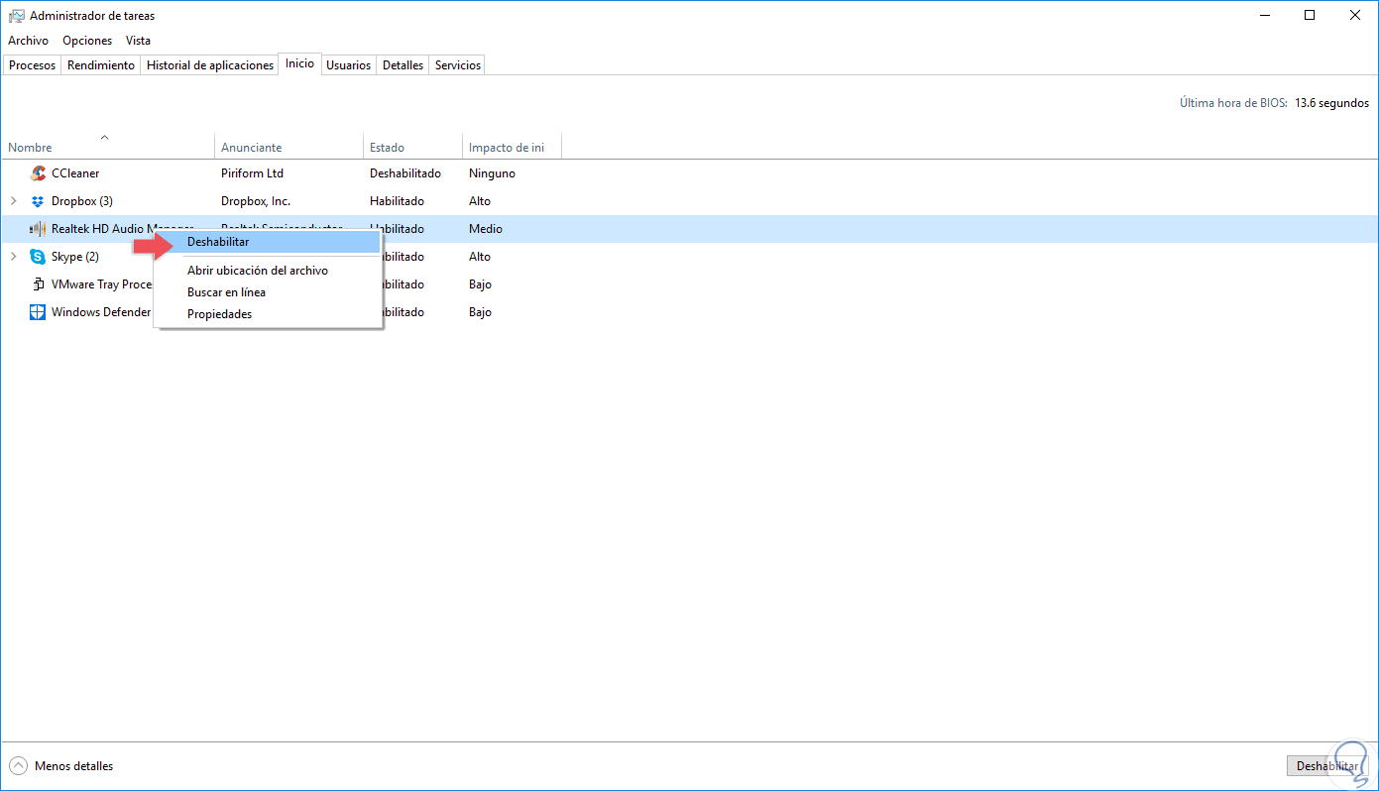Click the Skype icon in the list
The height and width of the screenshot is (791, 1379).
pyautogui.click(x=38, y=257)
